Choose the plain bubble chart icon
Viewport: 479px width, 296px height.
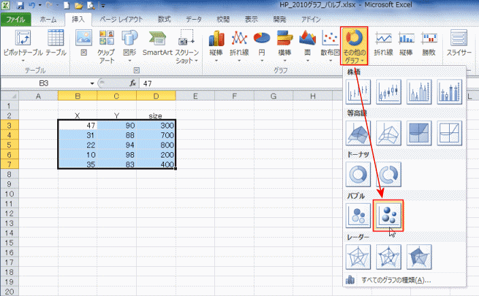pyautogui.click(x=359, y=215)
